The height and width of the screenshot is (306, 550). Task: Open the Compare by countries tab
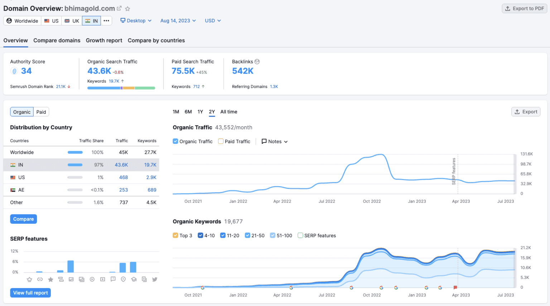(156, 40)
